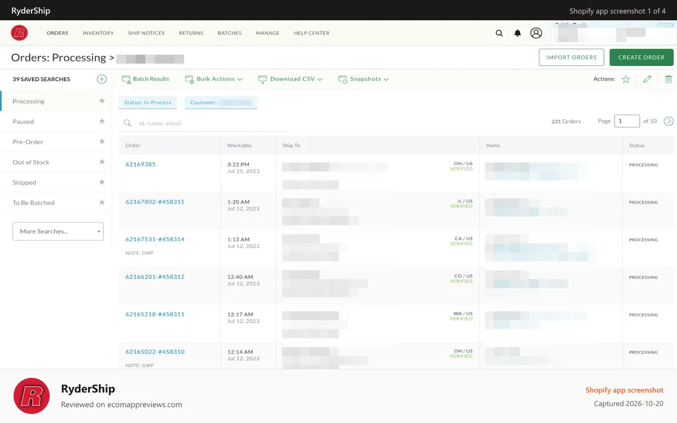Open order 62165218-#458311
Image resolution: width=677 pixels, height=423 pixels.
click(155, 314)
